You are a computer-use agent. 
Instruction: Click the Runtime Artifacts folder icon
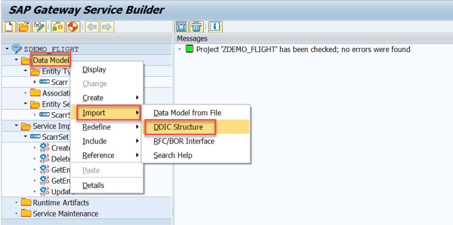pyautogui.click(x=26, y=202)
